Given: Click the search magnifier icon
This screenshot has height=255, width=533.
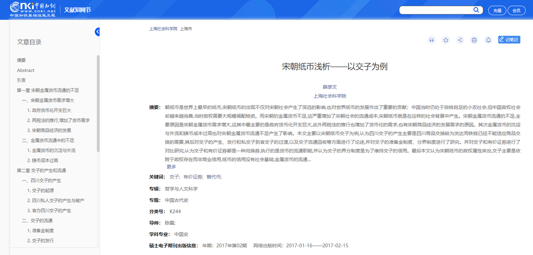Looking at the screenshot, I should [x=476, y=10].
